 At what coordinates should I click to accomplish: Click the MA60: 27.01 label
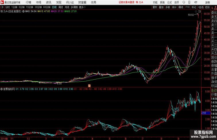[x=70, y=11]
